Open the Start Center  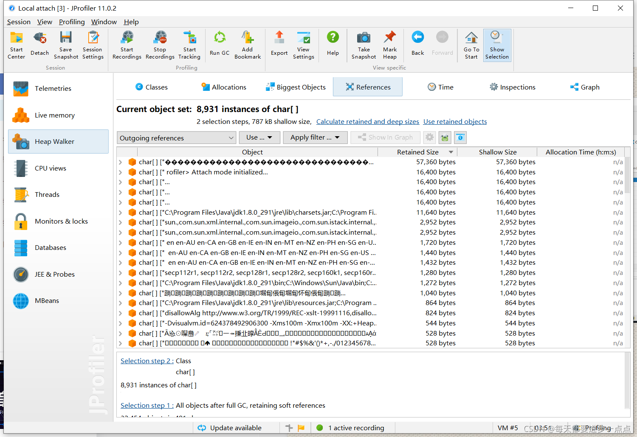17,45
